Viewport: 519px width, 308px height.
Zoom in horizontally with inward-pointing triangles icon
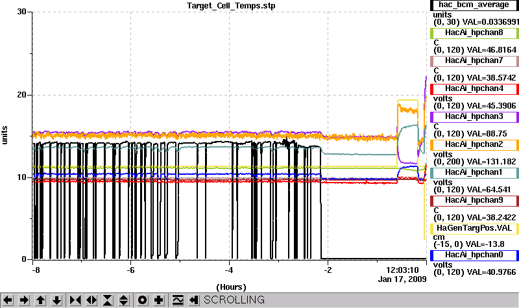coord(75,300)
